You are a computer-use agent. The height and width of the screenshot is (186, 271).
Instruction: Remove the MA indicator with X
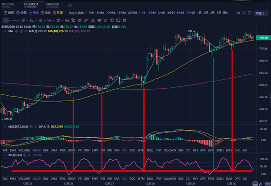click(x=26, y=31)
